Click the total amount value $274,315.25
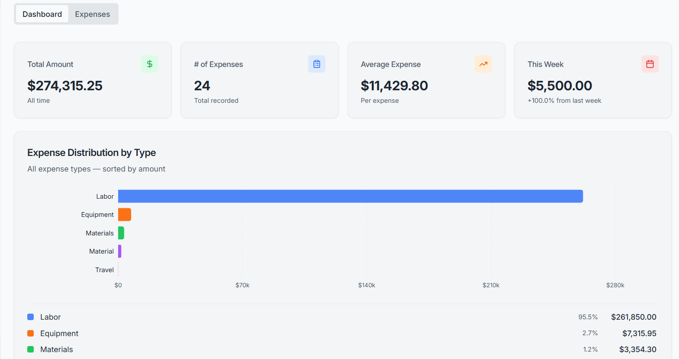 (65, 86)
